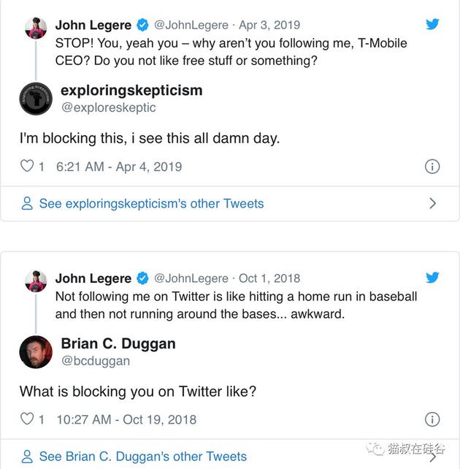Image resolution: width=460 pixels, height=469 pixels.
Task: Like Brian C. Duggan's tweet heart icon
Action: click(27, 419)
